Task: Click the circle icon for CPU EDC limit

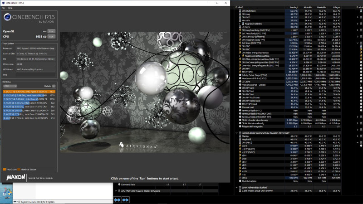Action: pos(240,94)
